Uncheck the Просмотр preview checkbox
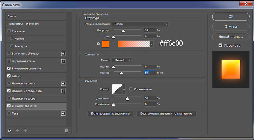This screenshot has width=254, height=140. (x=220, y=45)
